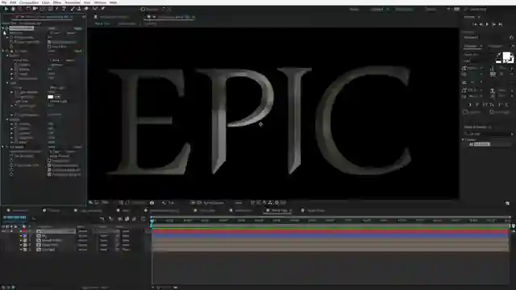Toggle All Caps in Character panel
The height and width of the screenshot is (290, 516).
(x=485, y=105)
